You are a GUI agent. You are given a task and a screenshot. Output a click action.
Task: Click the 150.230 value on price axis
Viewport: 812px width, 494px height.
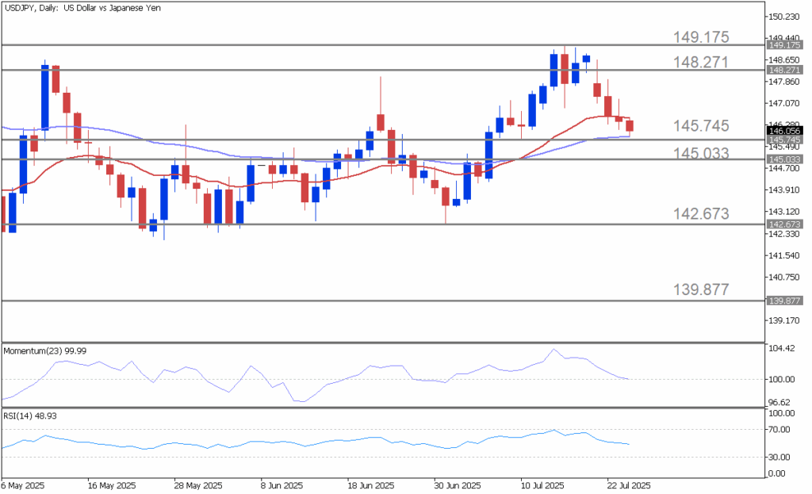[x=784, y=17]
